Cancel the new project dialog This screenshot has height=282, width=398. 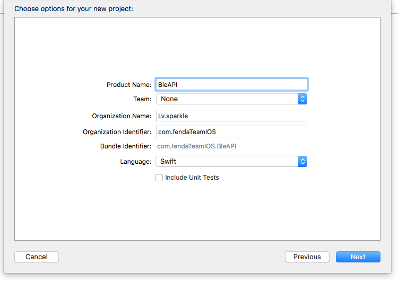37,257
